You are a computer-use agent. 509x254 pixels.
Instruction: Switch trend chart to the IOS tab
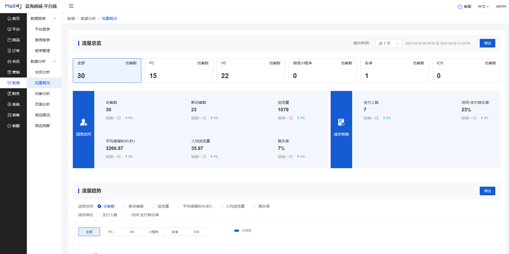(197, 232)
